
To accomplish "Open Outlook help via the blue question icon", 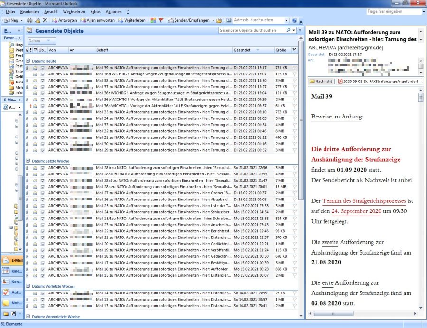I will pyautogui.click(x=294, y=20).
